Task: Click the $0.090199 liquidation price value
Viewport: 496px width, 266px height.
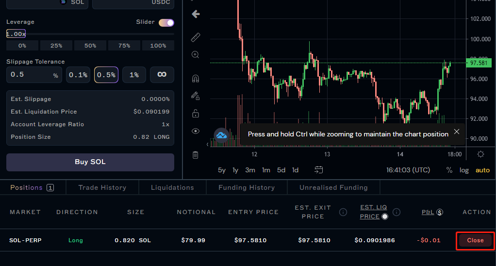Action: (151, 112)
